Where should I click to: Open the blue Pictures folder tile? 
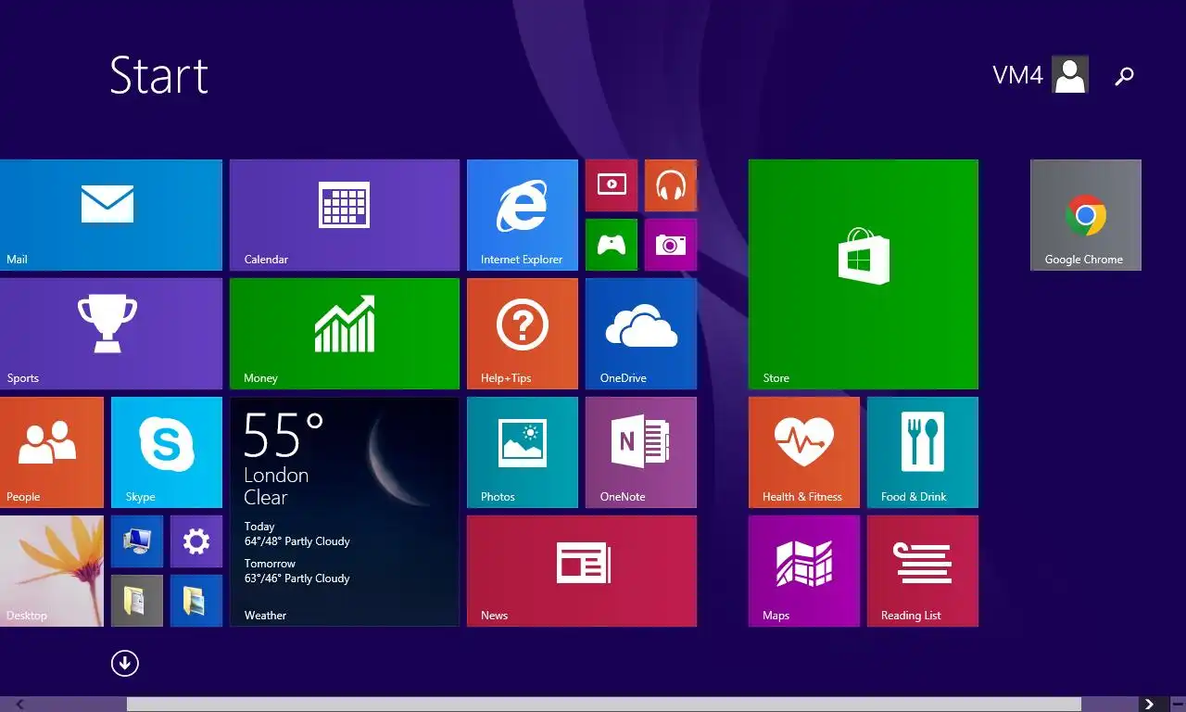[196, 601]
